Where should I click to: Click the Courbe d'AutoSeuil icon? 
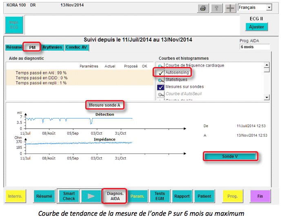coord(161,94)
